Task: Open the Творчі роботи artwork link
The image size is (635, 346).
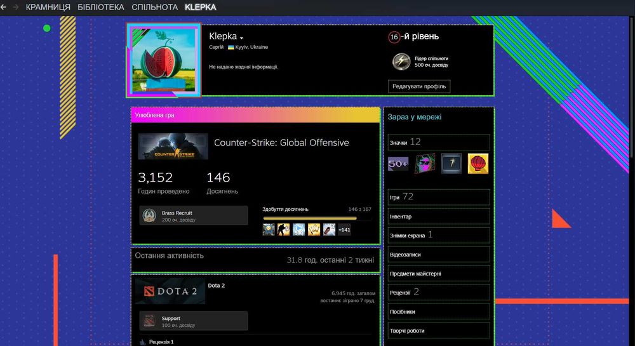Action: 439,331
